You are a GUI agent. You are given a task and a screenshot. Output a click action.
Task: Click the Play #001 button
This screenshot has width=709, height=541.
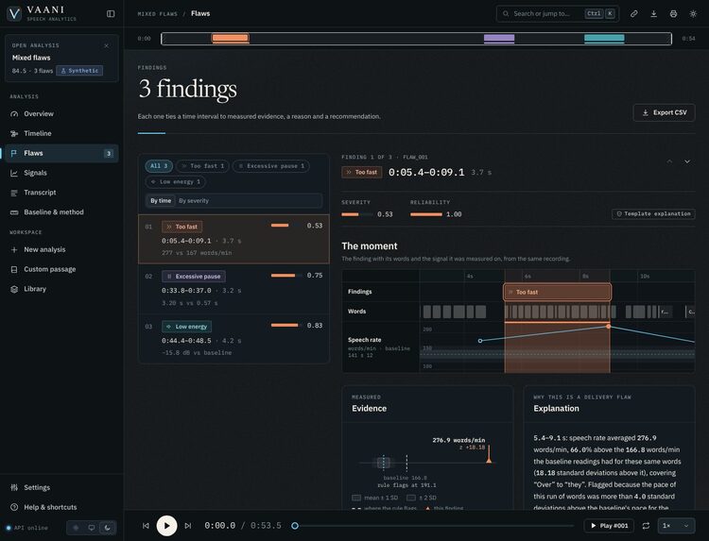pos(609,526)
